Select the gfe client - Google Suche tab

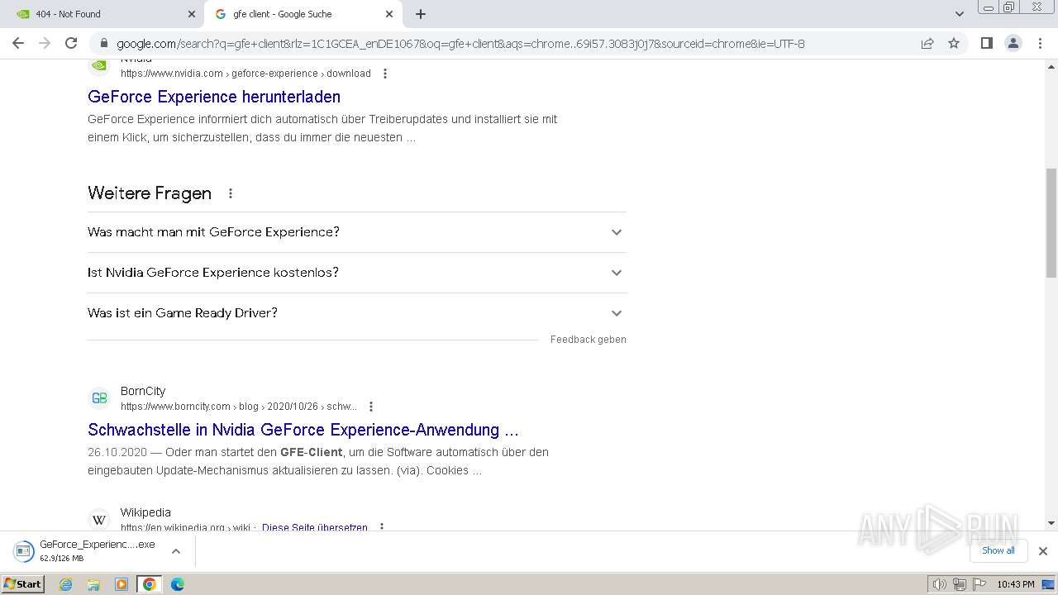pos(303,14)
